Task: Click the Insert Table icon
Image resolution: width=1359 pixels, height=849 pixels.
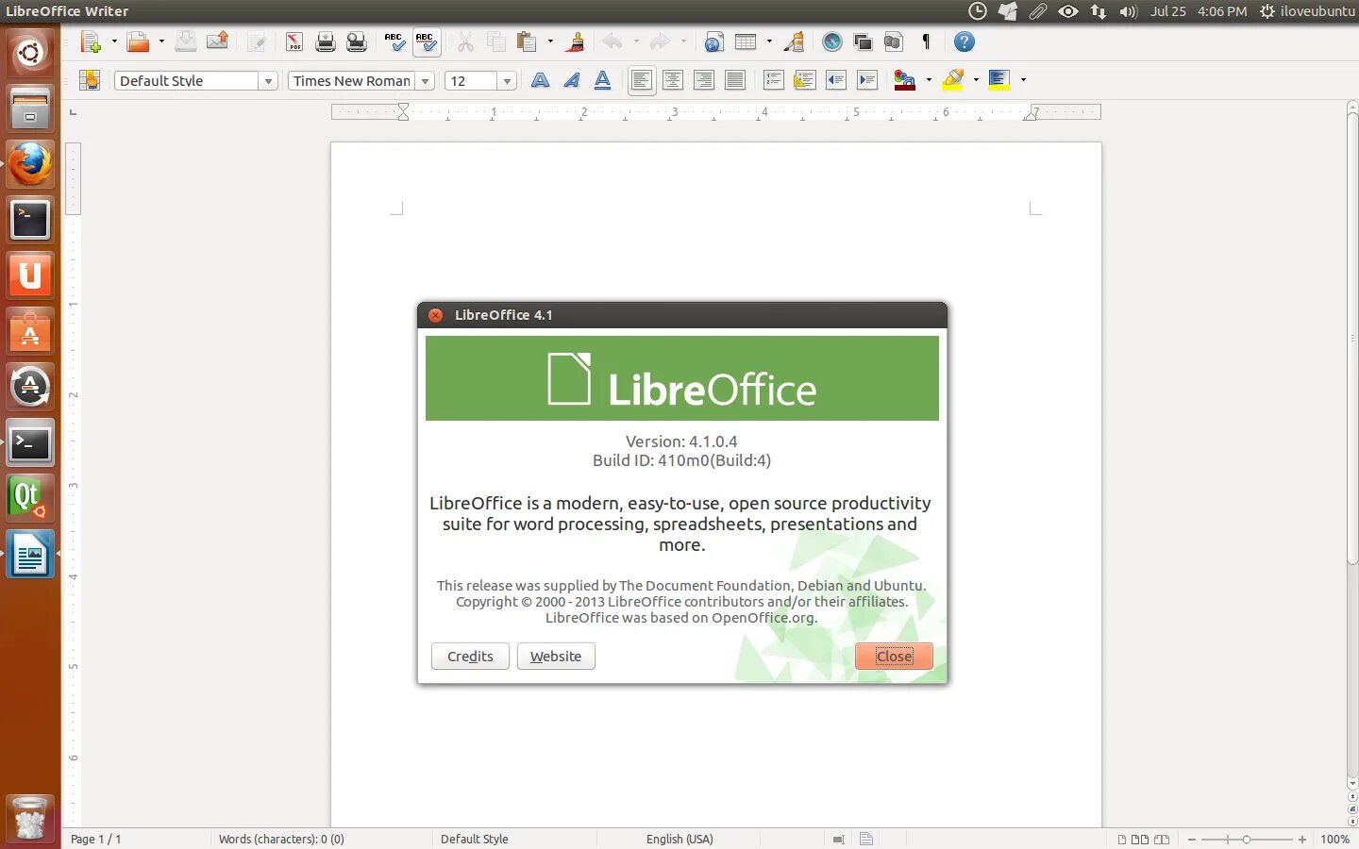Action: click(746, 42)
